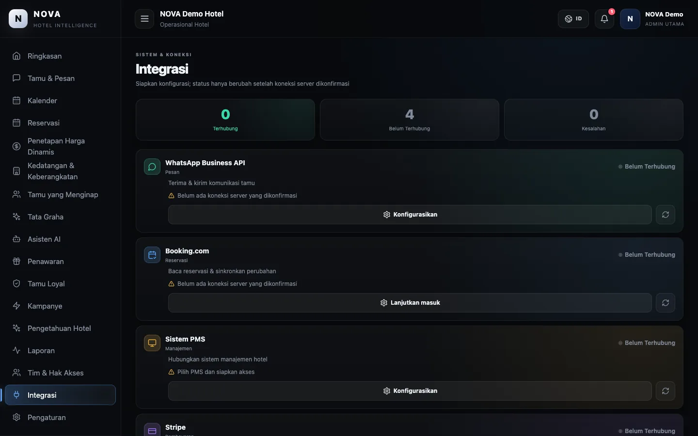Refresh WhatsApp Business API connection status
This screenshot has width=698, height=436.
[x=666, y=215]
